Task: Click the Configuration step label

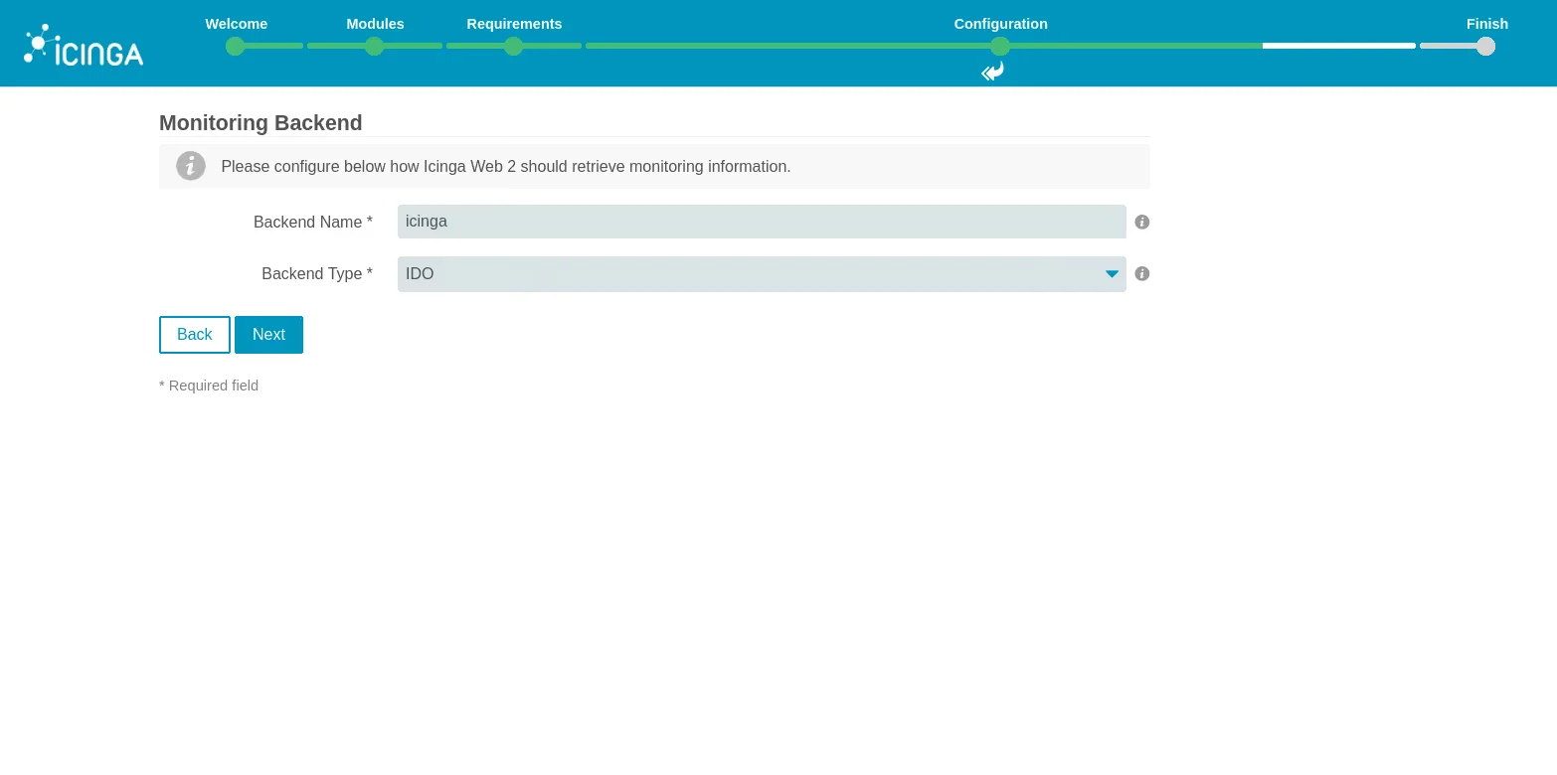Action: point(1000,24)
